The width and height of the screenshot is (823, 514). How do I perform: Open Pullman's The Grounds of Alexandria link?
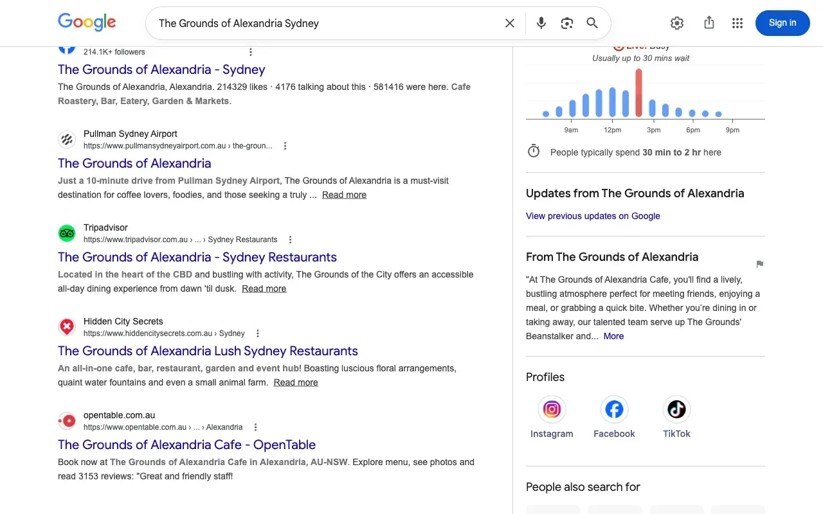coord(134,163)
